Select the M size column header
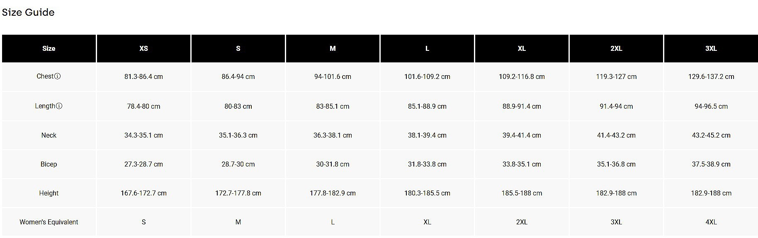Screen dimensions: 758x238 click(333, 49)
